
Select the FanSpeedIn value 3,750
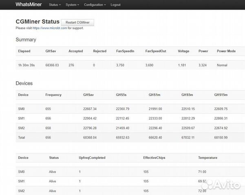point(120,65)
